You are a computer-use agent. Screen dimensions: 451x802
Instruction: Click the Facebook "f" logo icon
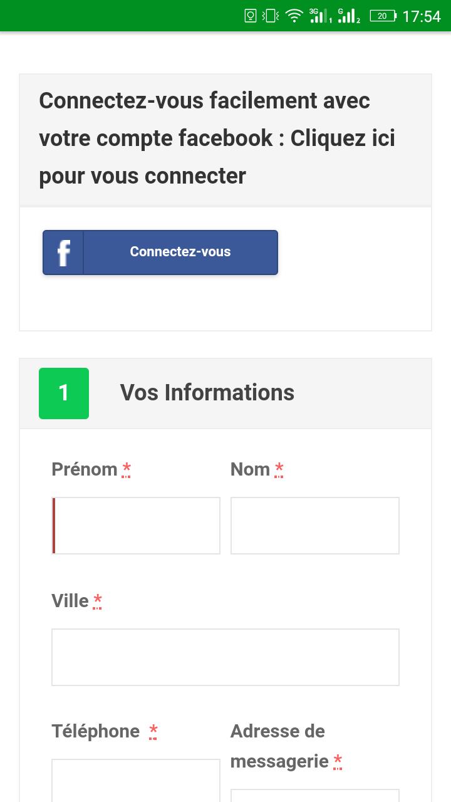click(63, 253)
